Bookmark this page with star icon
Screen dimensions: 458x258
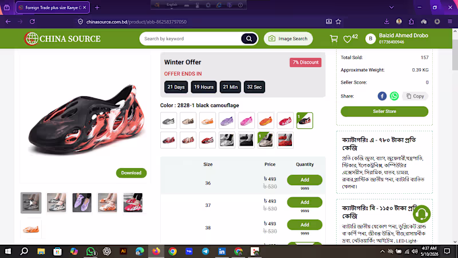tap(338, 22)
